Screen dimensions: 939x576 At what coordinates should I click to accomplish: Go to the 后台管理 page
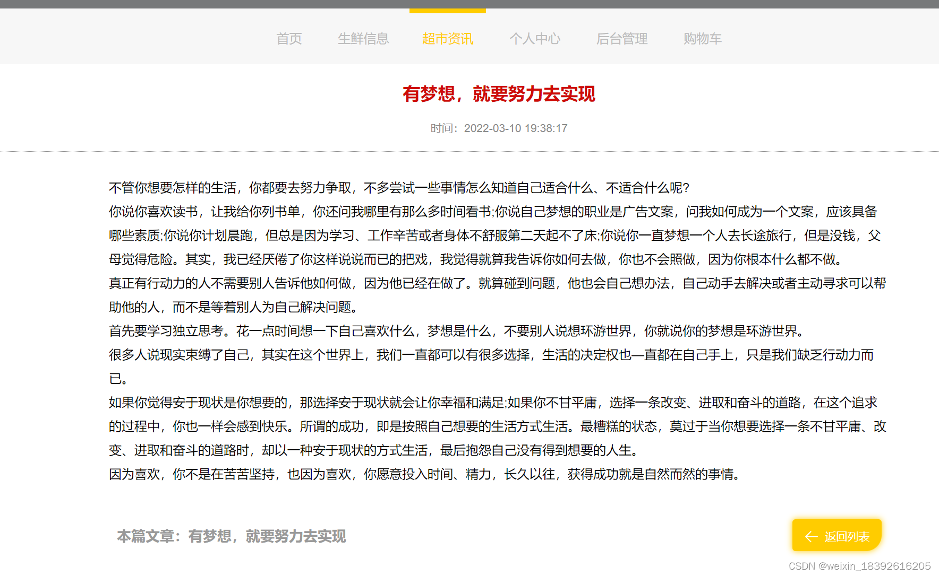pos(622,39)
